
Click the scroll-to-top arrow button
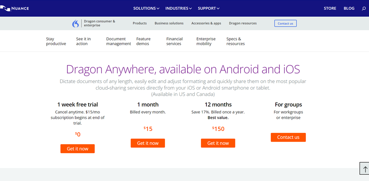365,169
